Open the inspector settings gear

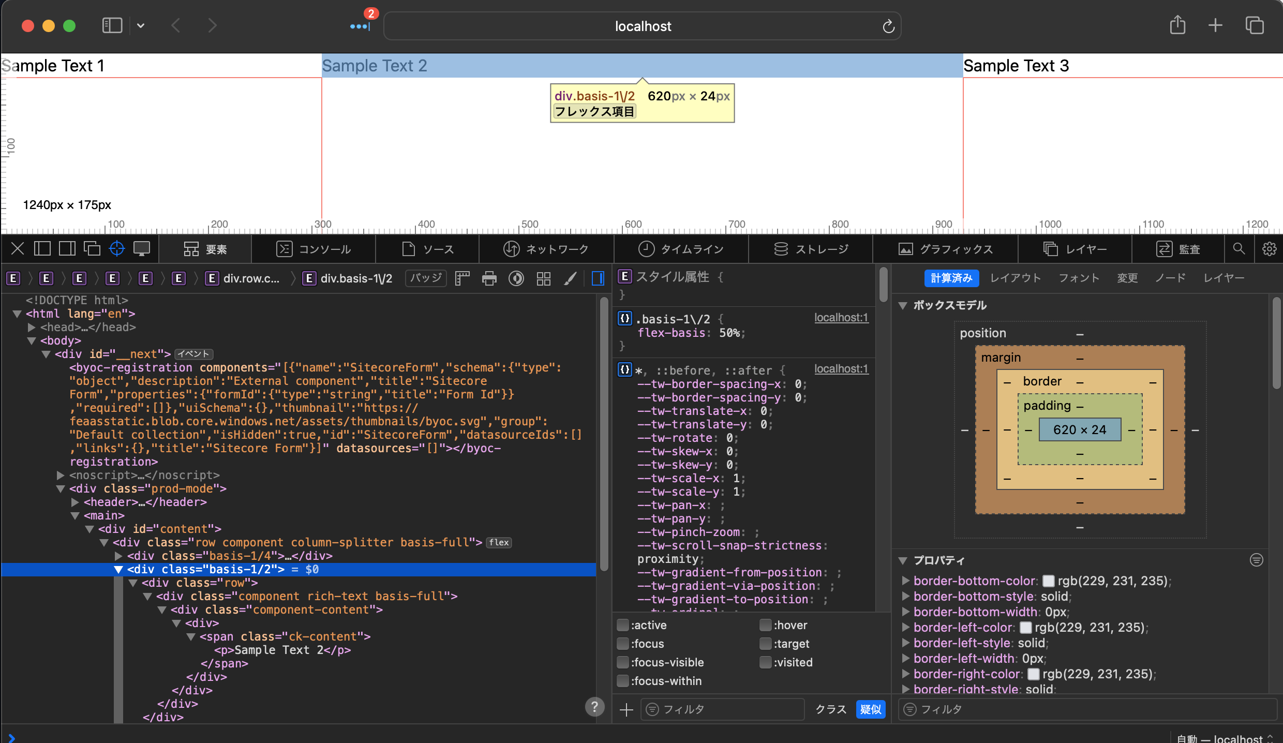coord(1269,249)
